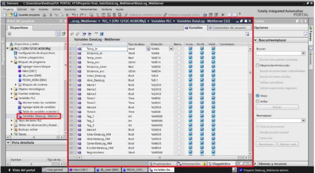315x173 pixels.
Task: Click the delete X icon next to paste
Action: (x=67, y=15)
